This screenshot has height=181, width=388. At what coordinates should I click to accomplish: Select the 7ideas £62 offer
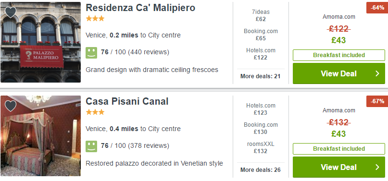click(x=261, y=15)
